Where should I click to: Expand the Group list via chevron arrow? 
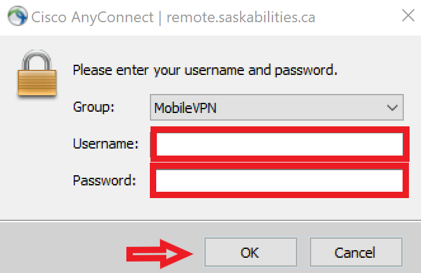click(x=392, y=108)
